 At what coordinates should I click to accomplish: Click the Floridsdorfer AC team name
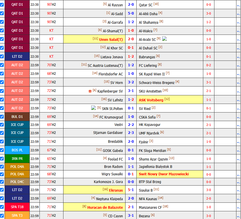coord(111,74)
